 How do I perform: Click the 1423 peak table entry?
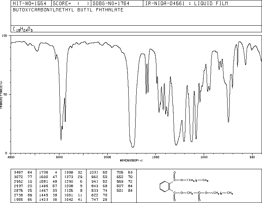(x=48, y=199)
